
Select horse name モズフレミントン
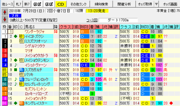point(36,89)
